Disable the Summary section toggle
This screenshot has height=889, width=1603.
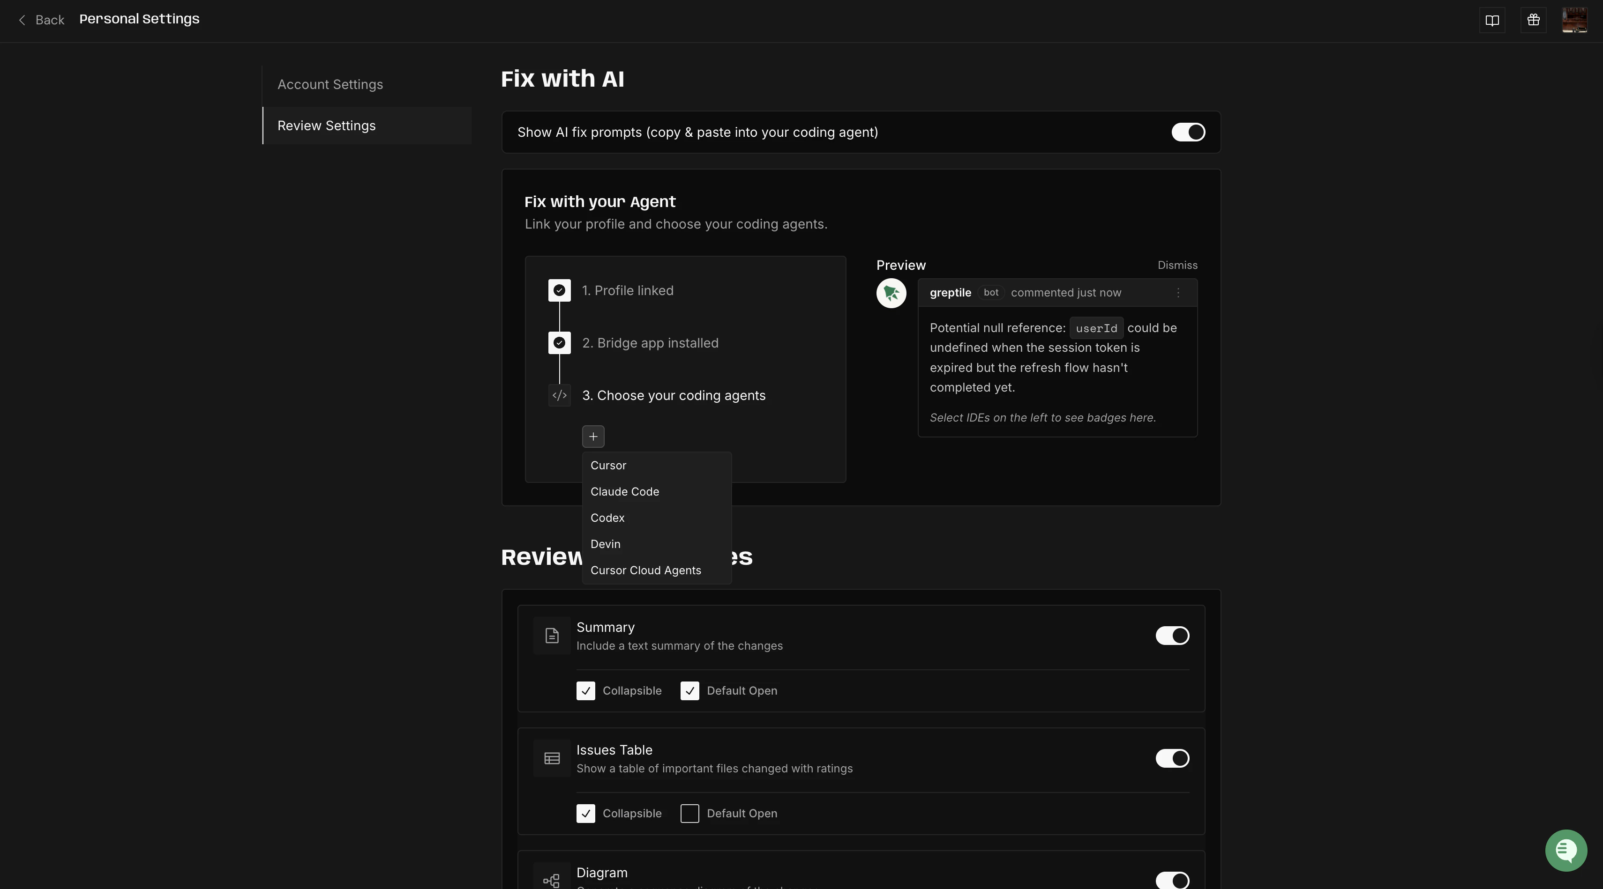(1172, 635)
